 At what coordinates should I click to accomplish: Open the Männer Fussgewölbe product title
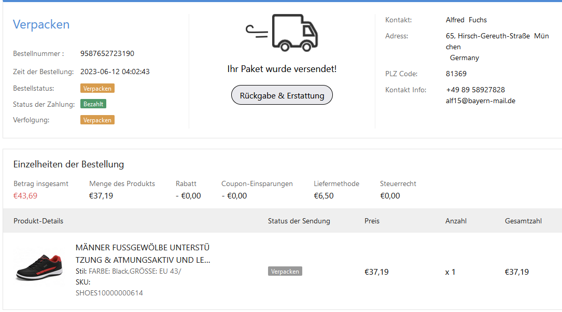click(x=143, y=253)
